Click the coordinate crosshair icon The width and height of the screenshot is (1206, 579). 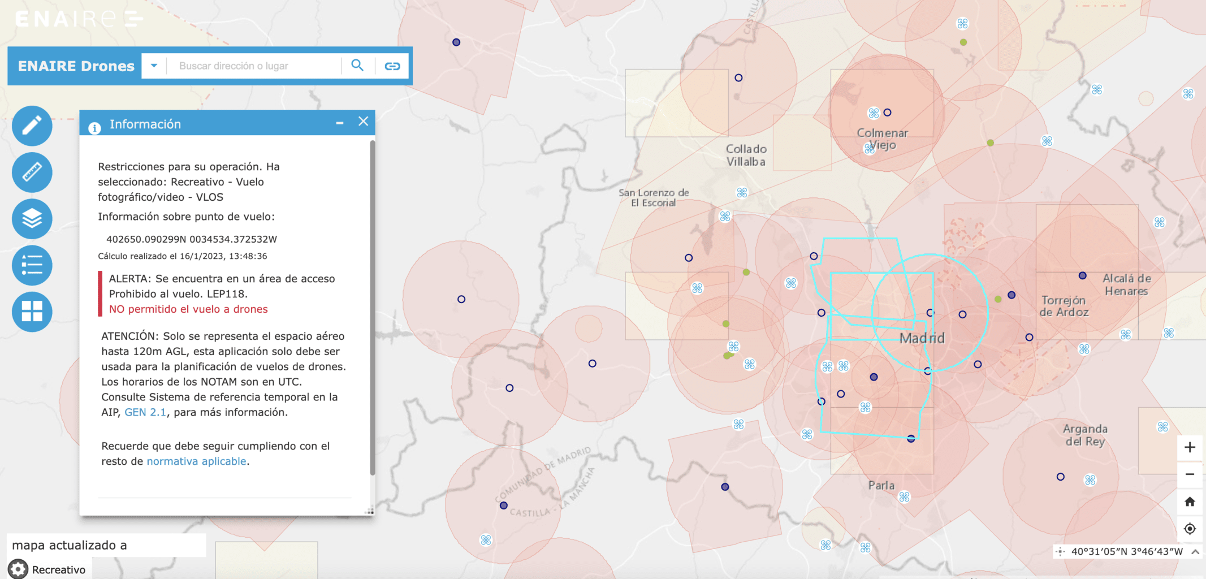(1060, 552)
